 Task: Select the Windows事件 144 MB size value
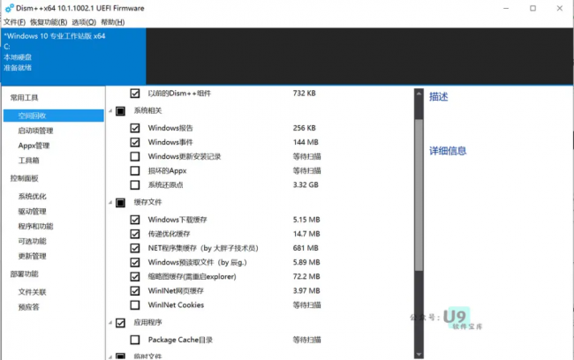(306, 142)
